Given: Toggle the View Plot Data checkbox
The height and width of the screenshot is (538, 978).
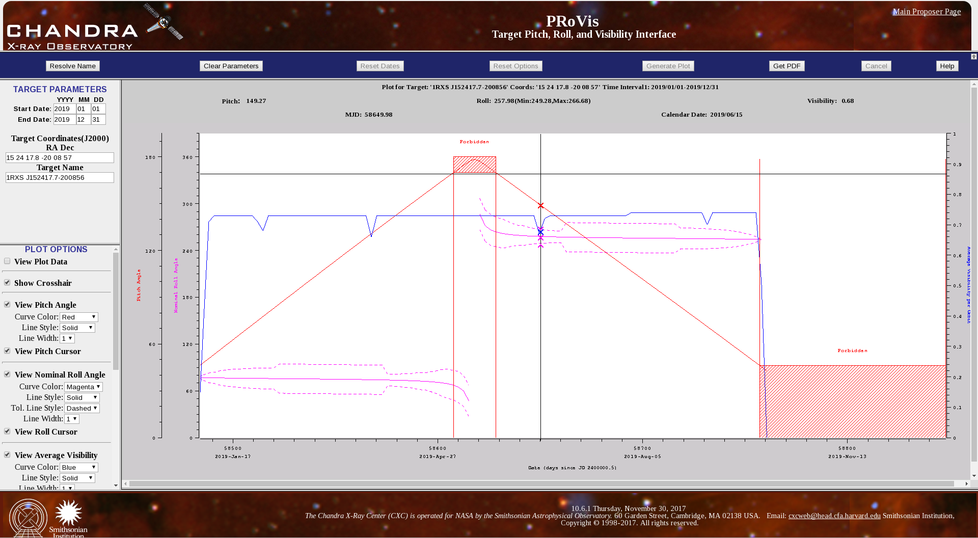Looking at the screenshot, I should coord(7,261).
